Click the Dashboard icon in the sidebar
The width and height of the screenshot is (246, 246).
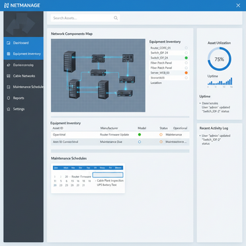click(9, 43)
